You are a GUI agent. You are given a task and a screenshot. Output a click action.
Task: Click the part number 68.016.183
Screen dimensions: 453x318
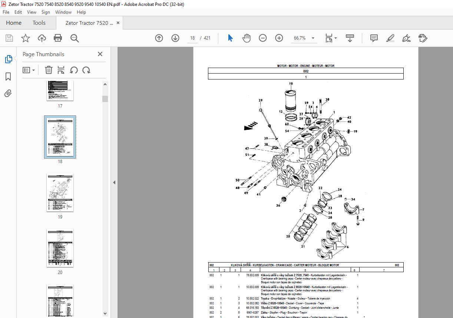252,308
